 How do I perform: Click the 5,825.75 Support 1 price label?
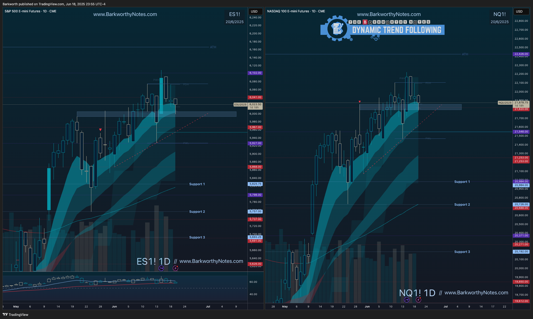pos(255,184)
